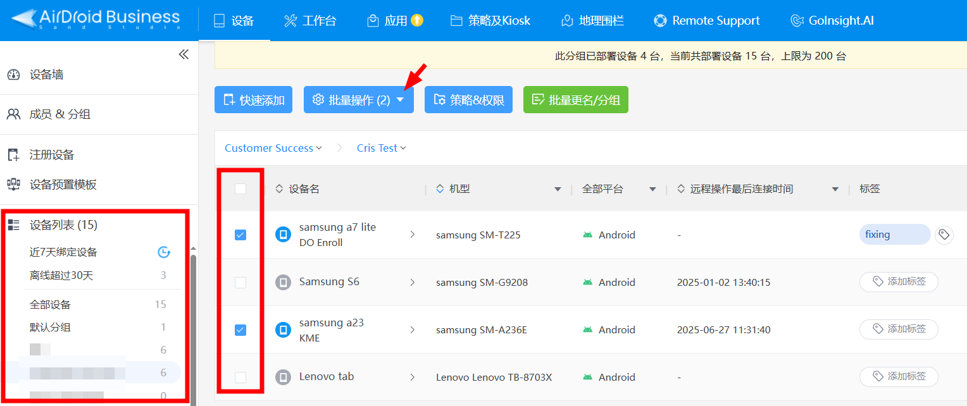Click the tag icon next to fixing label
The image size is (967, 406).
pyautogui.click(x=944, y=235)
